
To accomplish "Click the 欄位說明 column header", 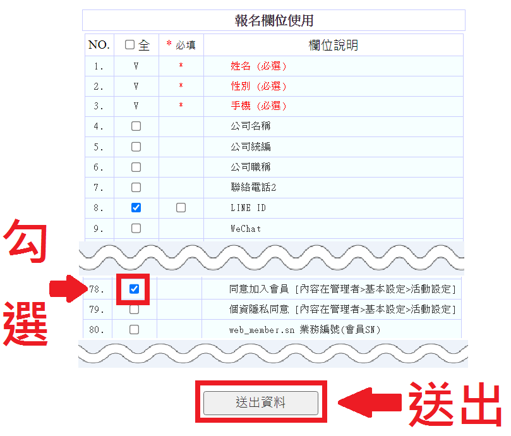I will coord(333,45).
